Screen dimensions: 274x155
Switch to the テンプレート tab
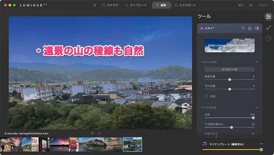[x=136, y=5]
